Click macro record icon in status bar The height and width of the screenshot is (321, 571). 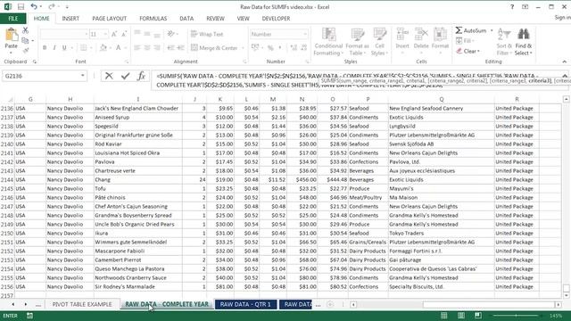point(29,316)
